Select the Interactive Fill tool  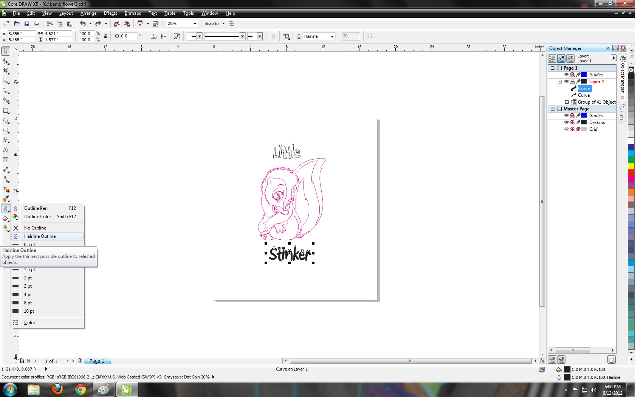click(x=6, y=228)
